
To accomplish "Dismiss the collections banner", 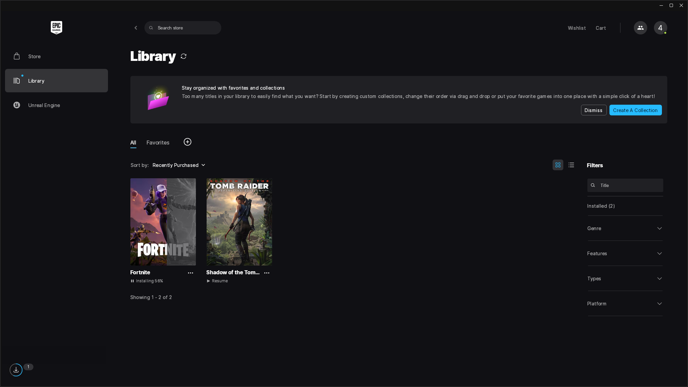I will coord(593,110).
